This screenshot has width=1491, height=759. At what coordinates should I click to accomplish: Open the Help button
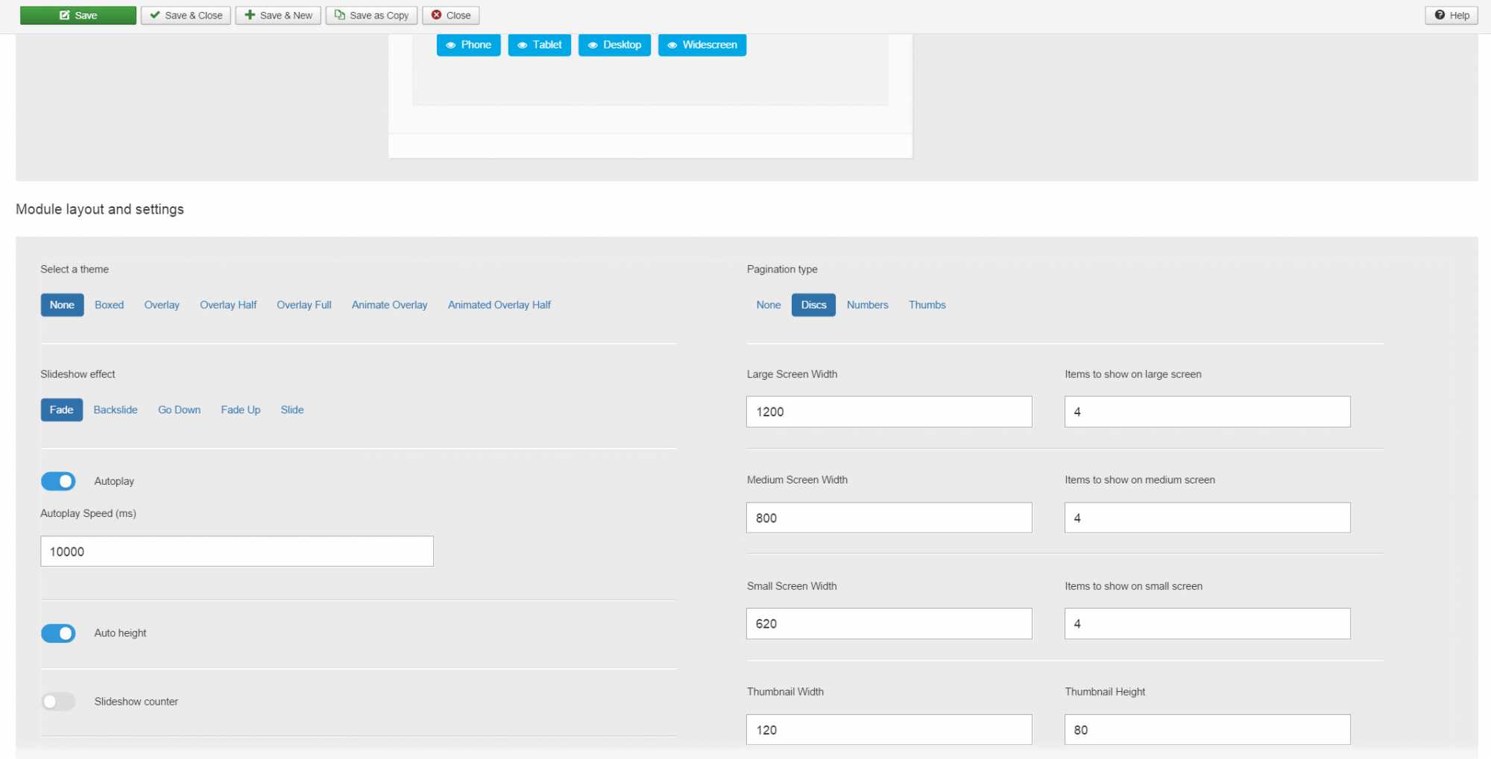click(x=1451, y=15)
